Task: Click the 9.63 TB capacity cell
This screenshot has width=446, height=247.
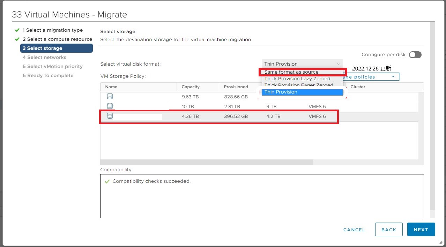Action: [x=190, y=97]
